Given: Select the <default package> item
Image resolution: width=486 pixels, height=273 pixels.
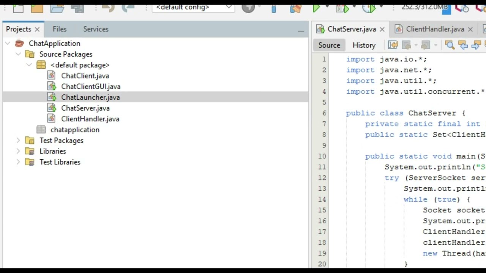Looking at the screenshot, I should point(80,65).
